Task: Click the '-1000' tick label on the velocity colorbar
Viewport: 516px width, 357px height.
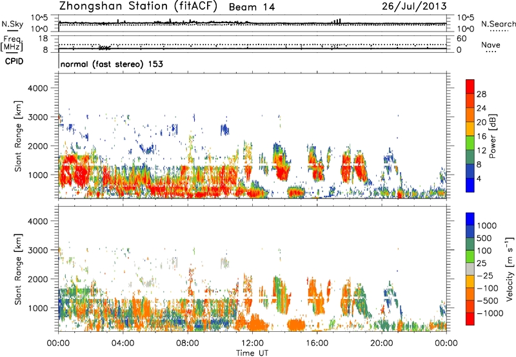Action: [490, 313]
